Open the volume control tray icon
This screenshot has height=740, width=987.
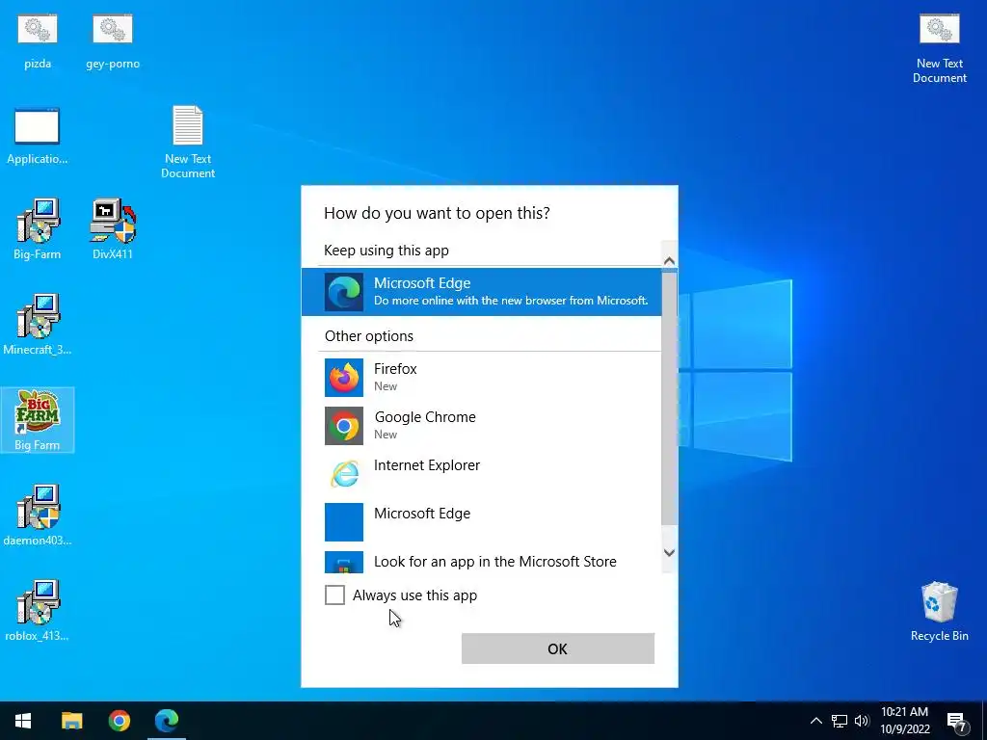[x=862, y=721]
